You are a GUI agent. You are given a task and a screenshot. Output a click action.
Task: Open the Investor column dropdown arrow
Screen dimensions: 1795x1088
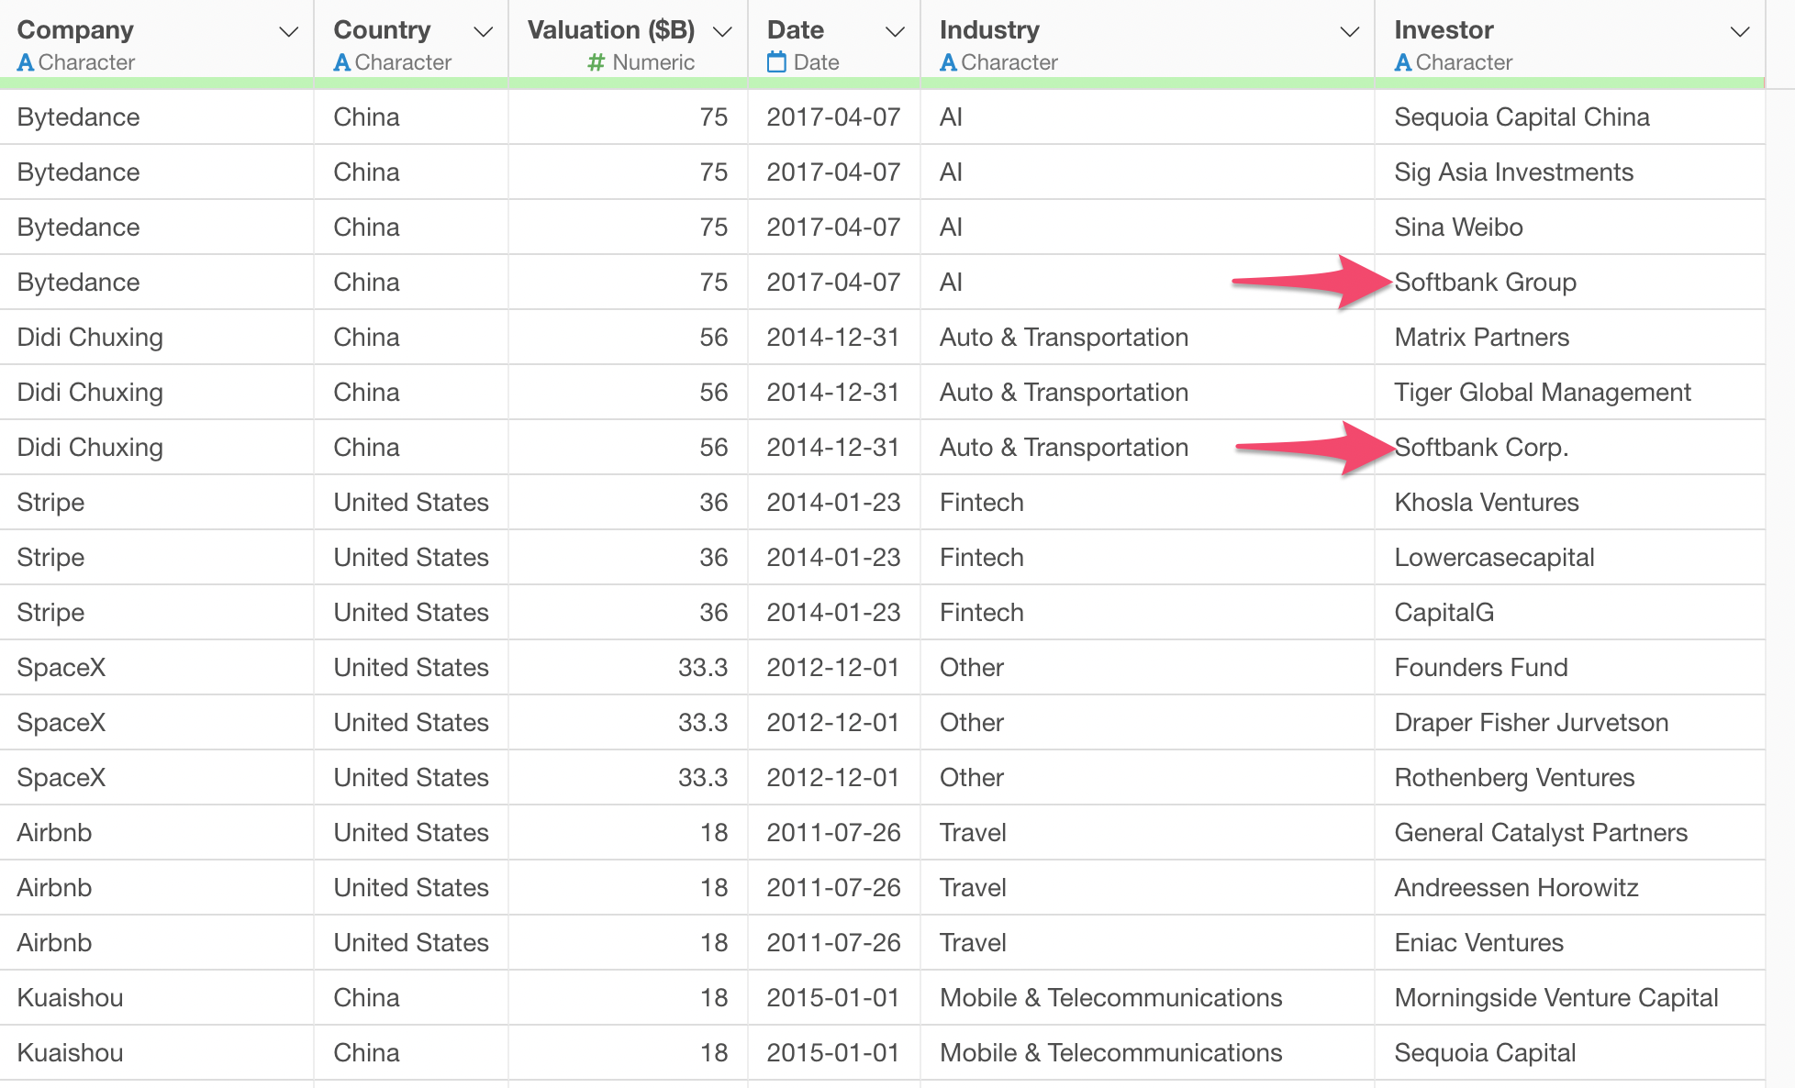pyautogui.click(x=1739, y=32)
